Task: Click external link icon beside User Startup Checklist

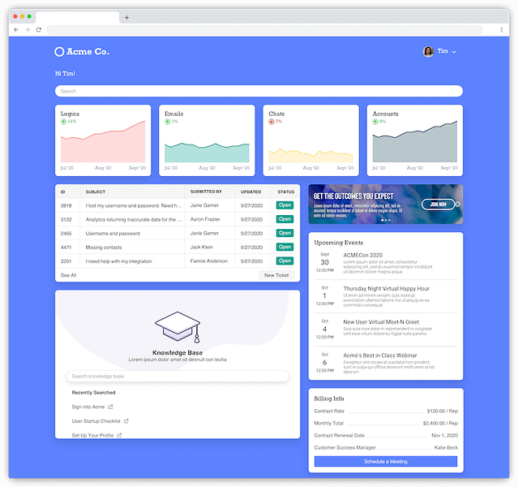Action: 126,421
